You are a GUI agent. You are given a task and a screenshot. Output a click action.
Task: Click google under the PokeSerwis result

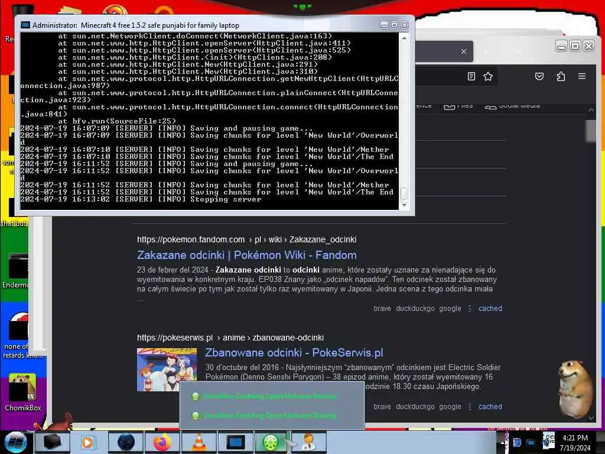click(450, 407)
